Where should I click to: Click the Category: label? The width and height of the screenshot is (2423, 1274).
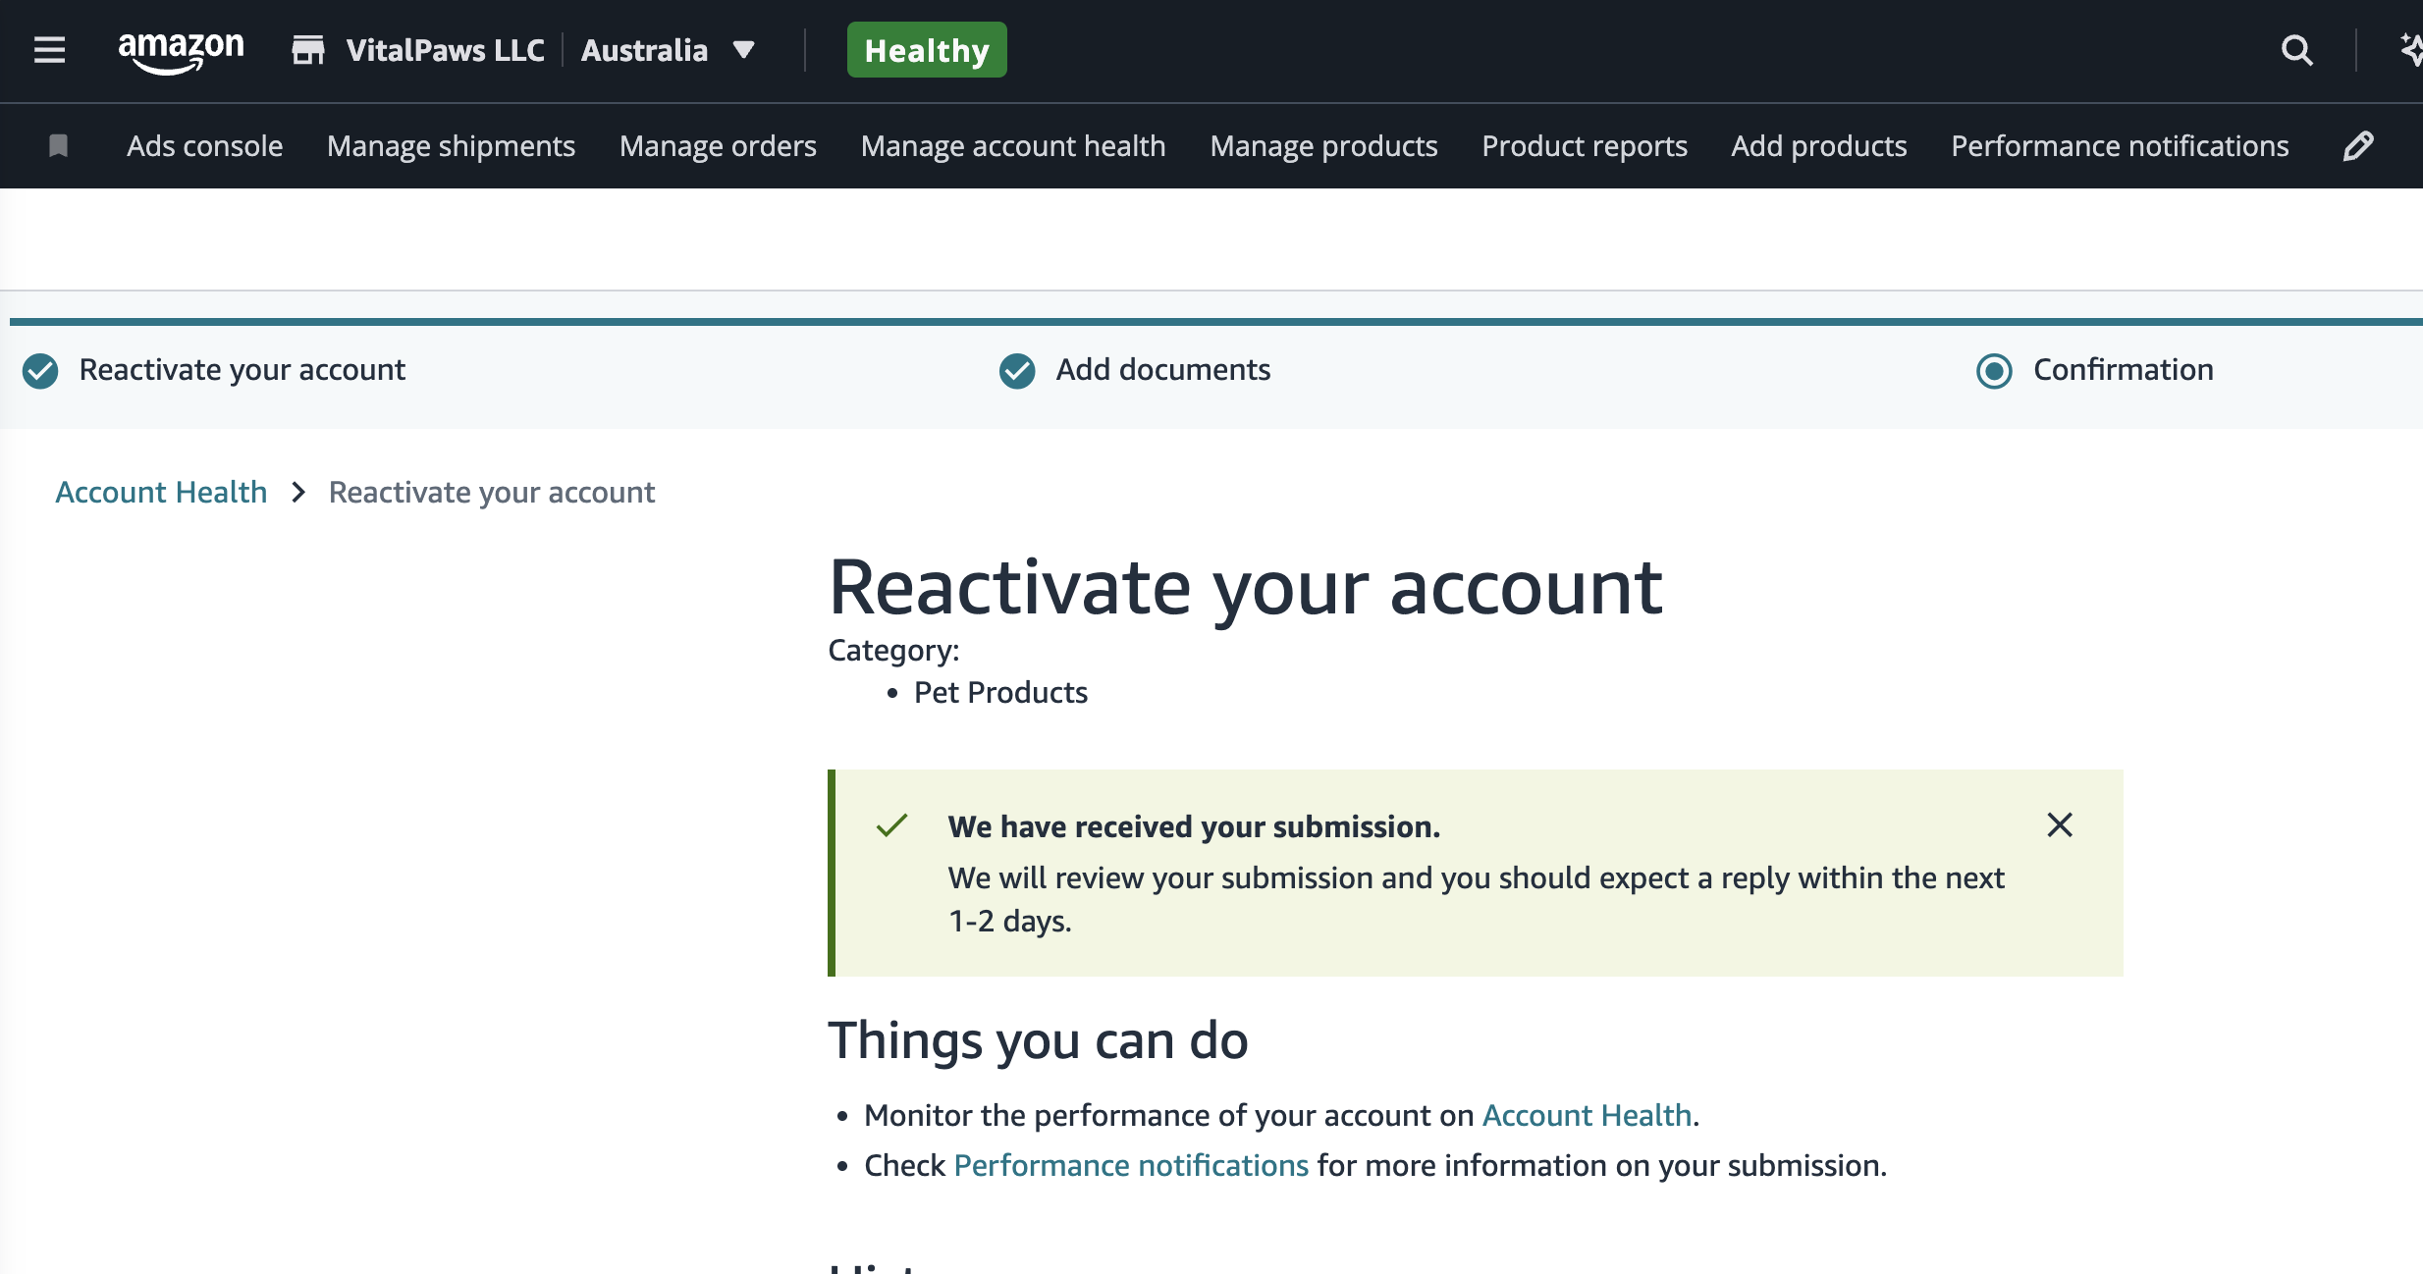pyautogui.click(x=893, y=651)
